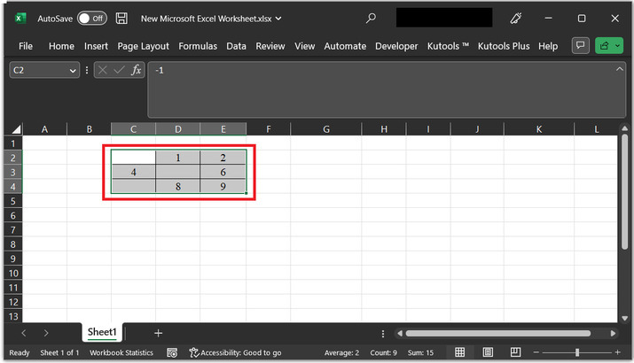Click the Insert Function fx icon
Viewport: 634px width, 363px height.
[x=137, y=70]
